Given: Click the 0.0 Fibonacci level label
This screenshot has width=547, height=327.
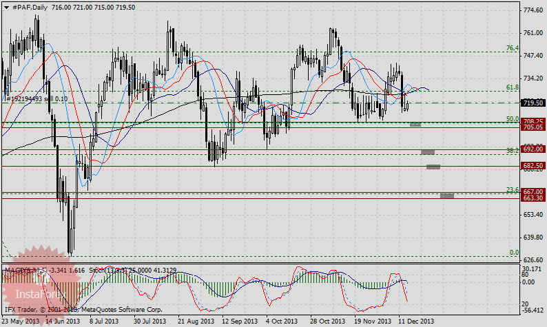Looking at the screenshot, I should click(513, 253).
